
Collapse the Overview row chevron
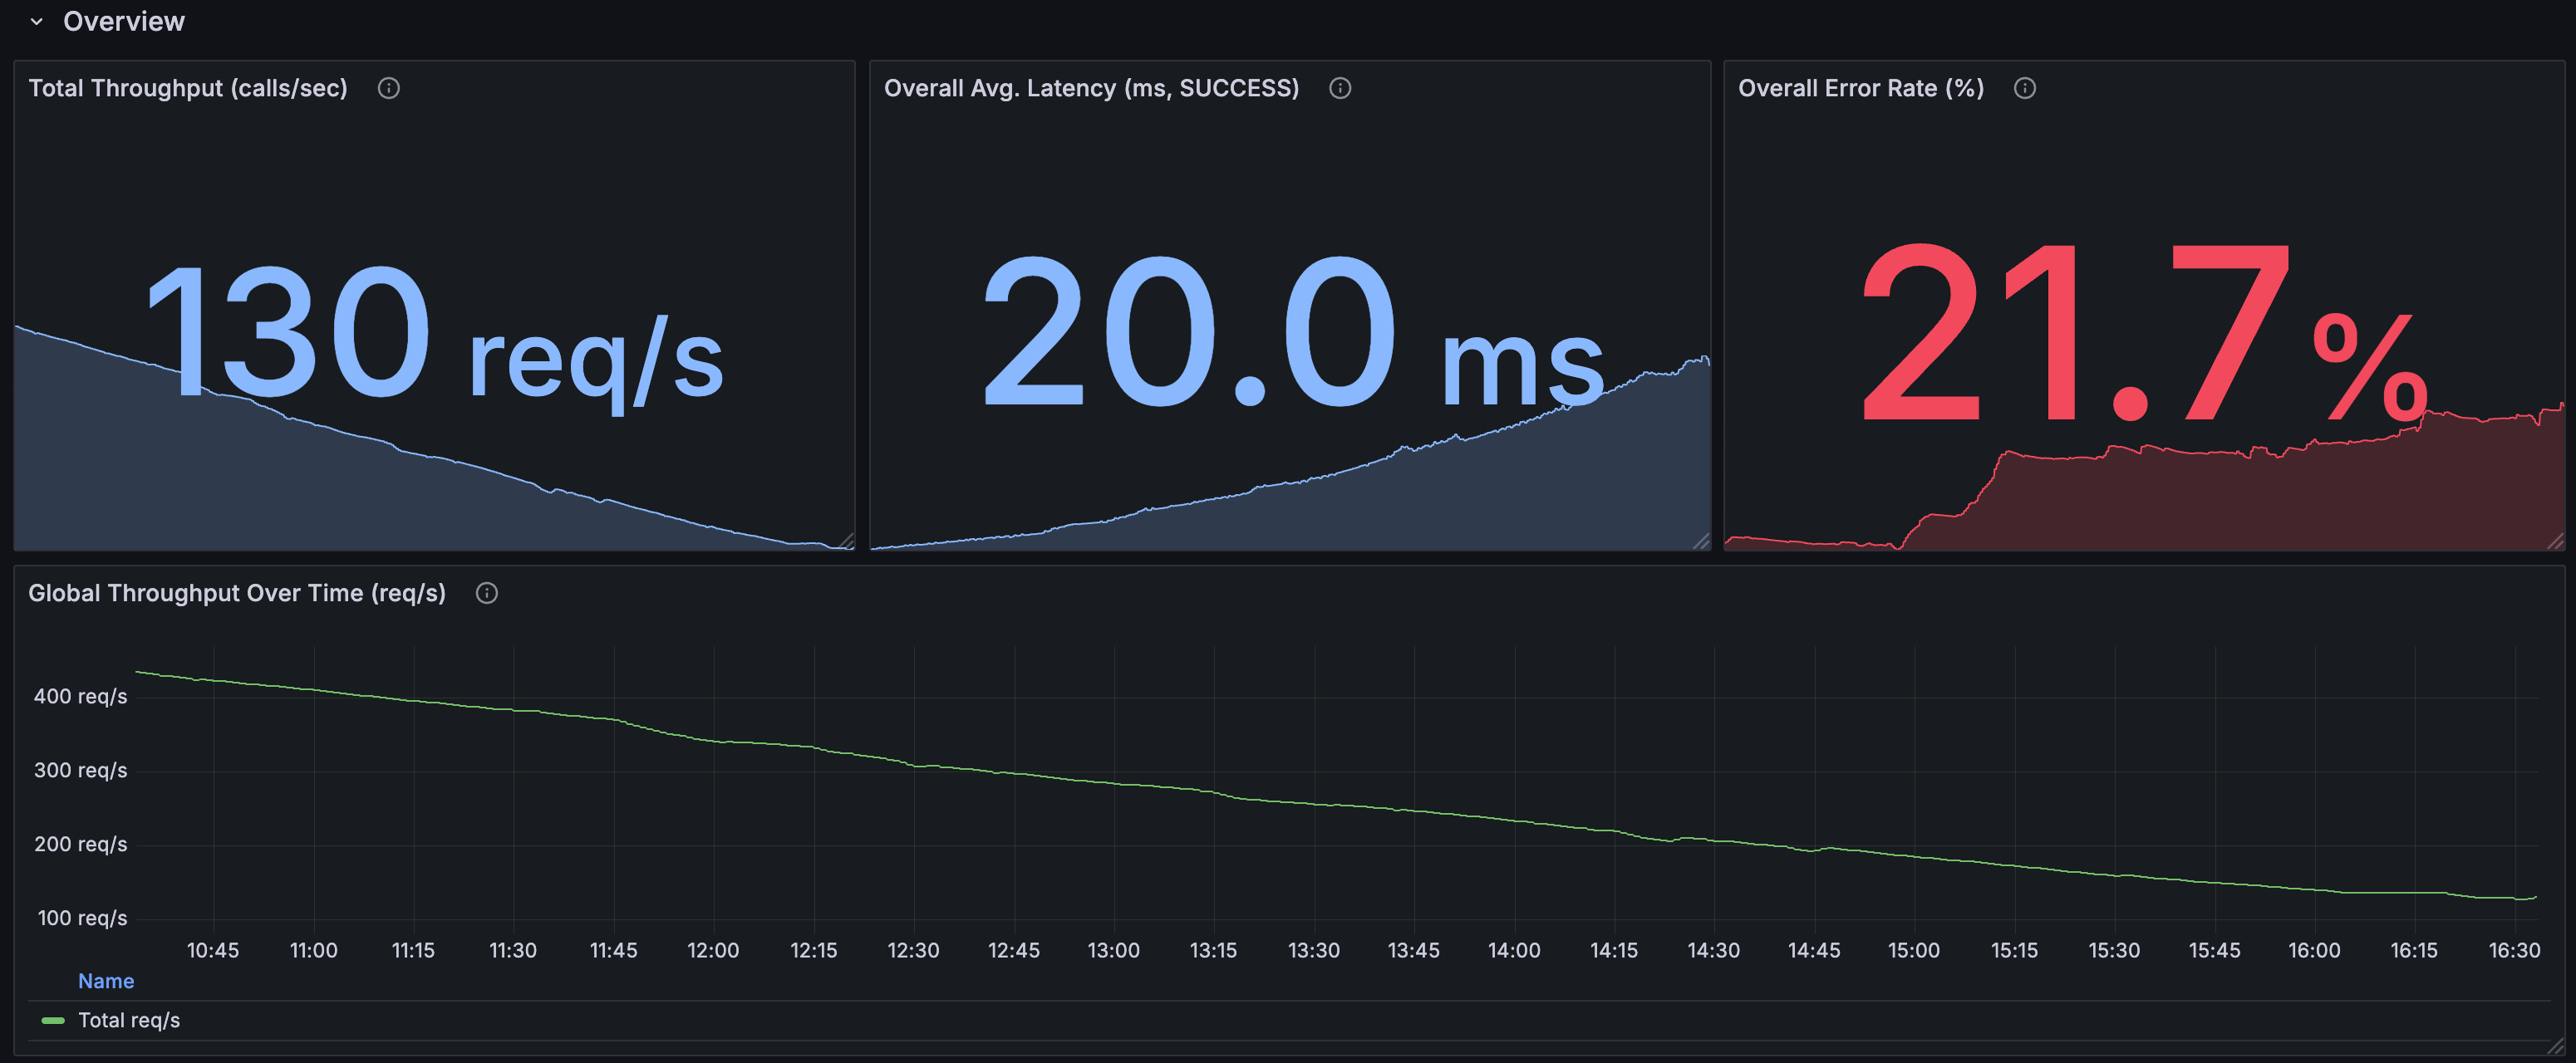37,22
